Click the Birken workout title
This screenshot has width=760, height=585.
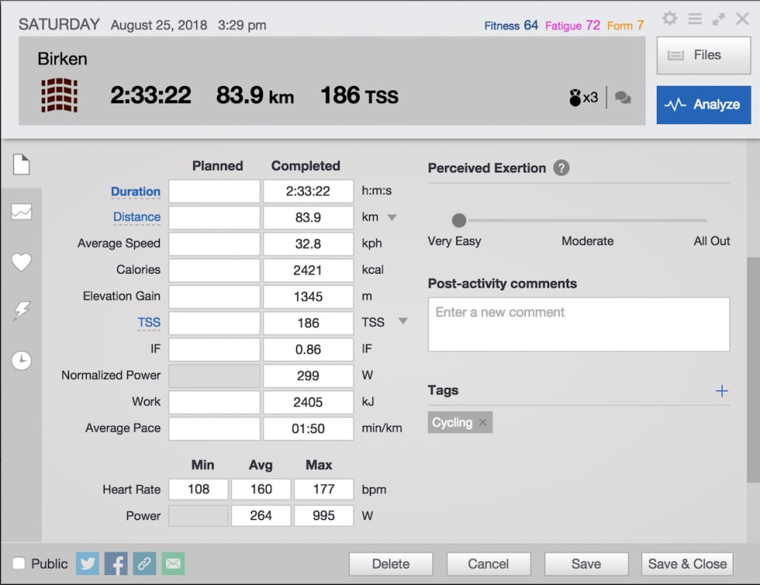(x=63, y=59)
